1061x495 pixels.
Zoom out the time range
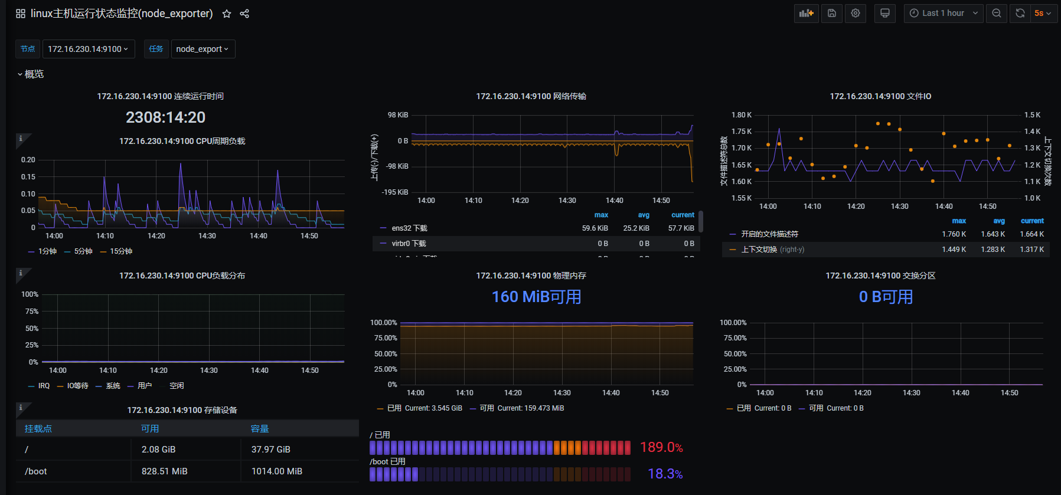pos(997,13)
